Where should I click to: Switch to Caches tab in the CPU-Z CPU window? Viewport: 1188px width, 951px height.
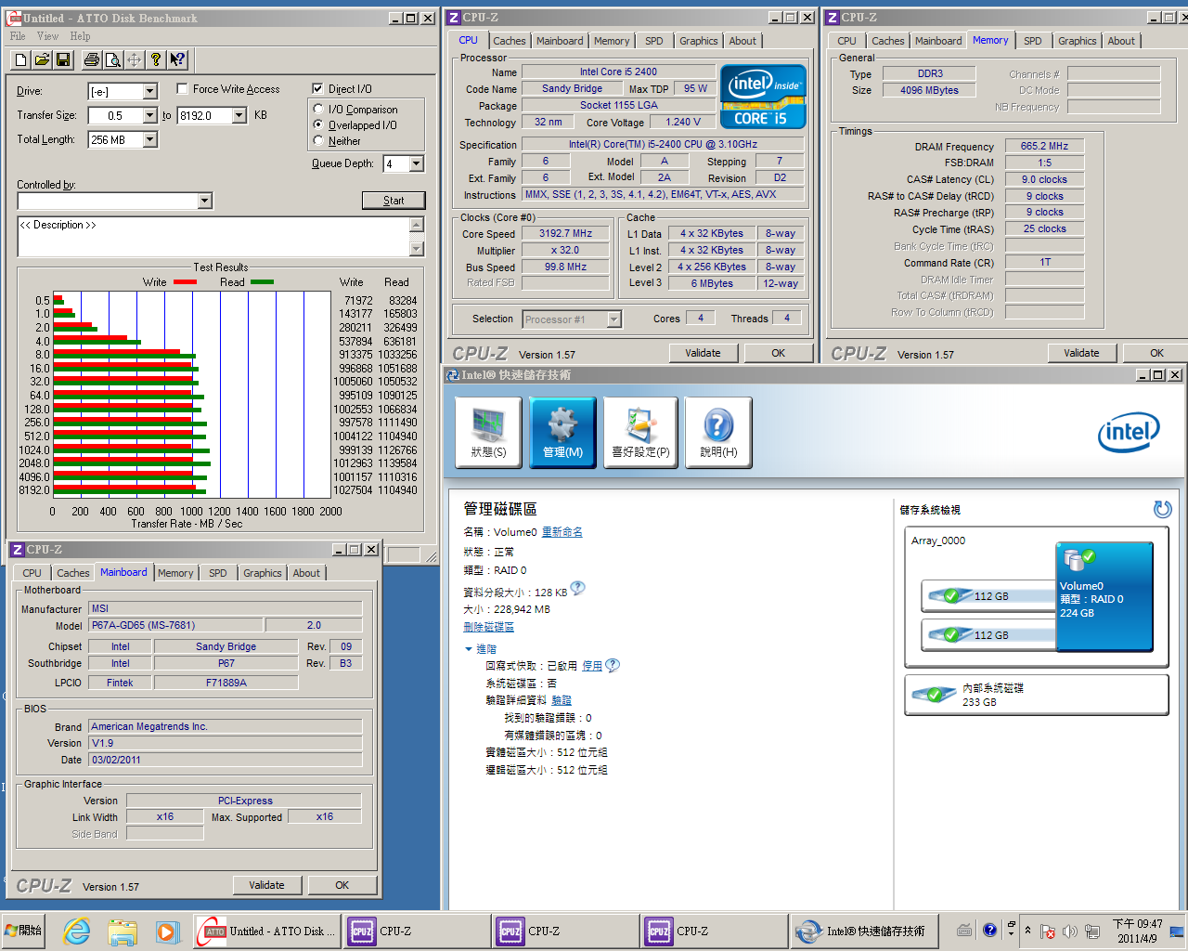[x=510, y=41]
